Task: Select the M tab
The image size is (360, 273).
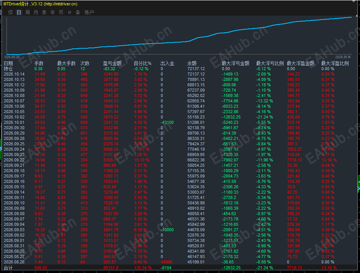Action: coord(69,12)
